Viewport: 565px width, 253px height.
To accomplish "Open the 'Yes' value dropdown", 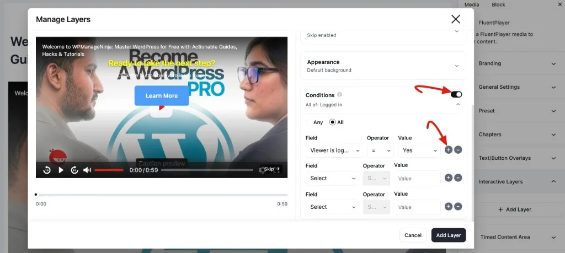I will tap(419, 150).
